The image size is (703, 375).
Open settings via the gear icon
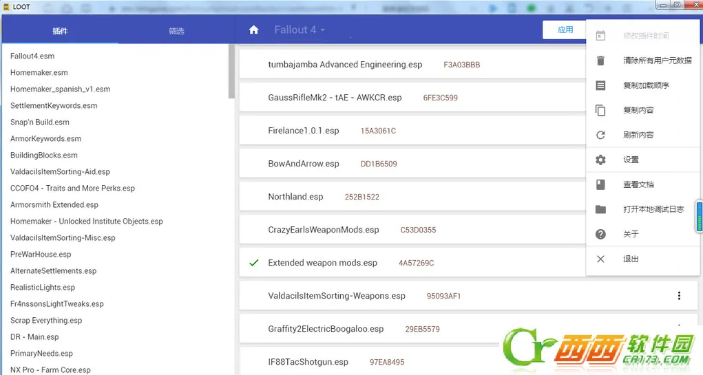(600, 160)
